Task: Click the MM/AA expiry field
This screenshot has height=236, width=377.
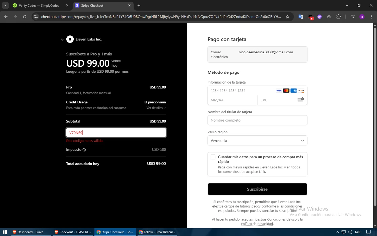Action: click(x=232, y=100)
